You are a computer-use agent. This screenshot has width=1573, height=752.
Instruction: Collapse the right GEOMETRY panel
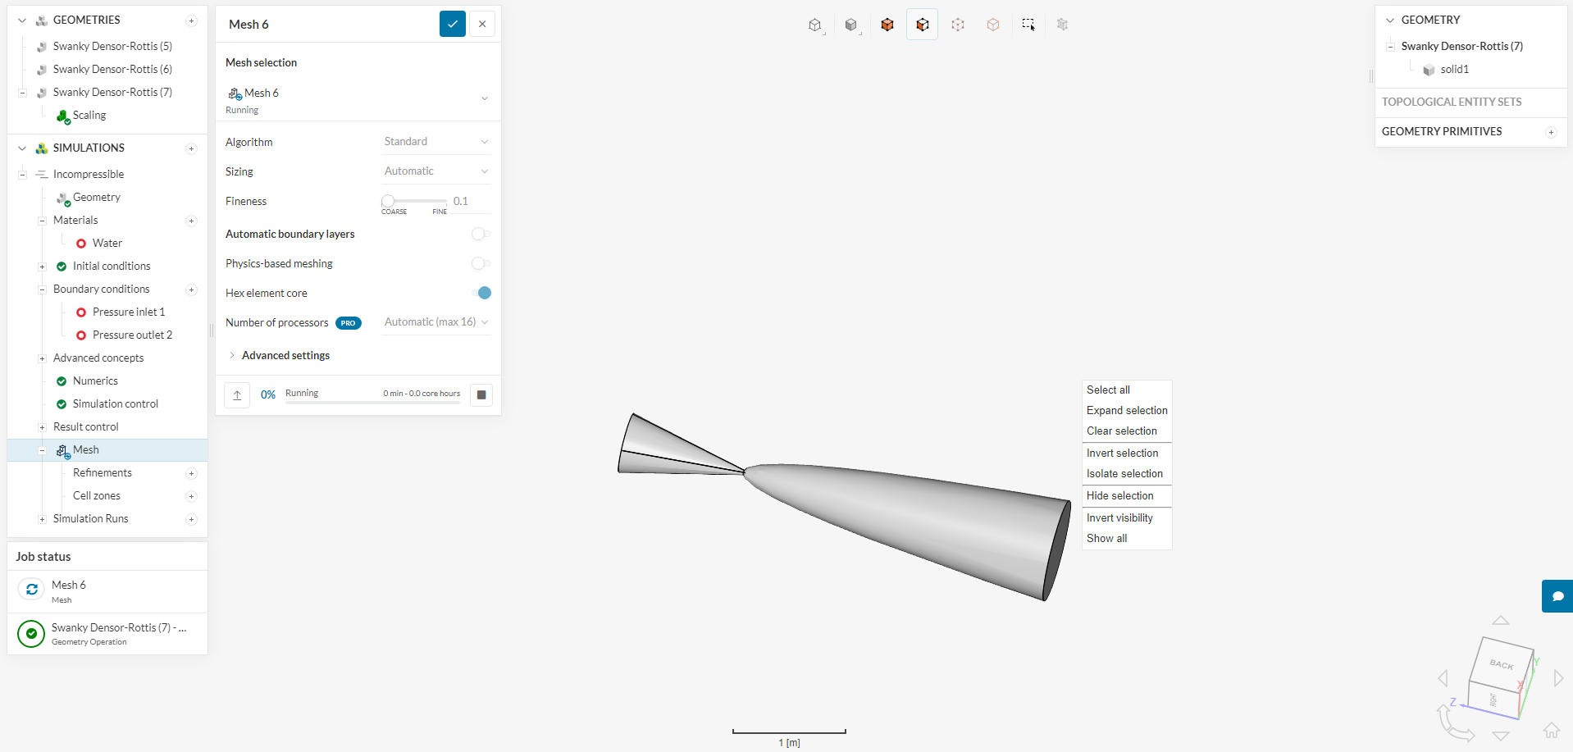click(1390, 21)
